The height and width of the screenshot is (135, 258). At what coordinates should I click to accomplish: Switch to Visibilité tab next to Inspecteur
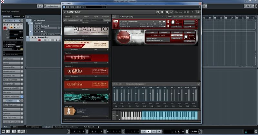(x=17, y=16)
